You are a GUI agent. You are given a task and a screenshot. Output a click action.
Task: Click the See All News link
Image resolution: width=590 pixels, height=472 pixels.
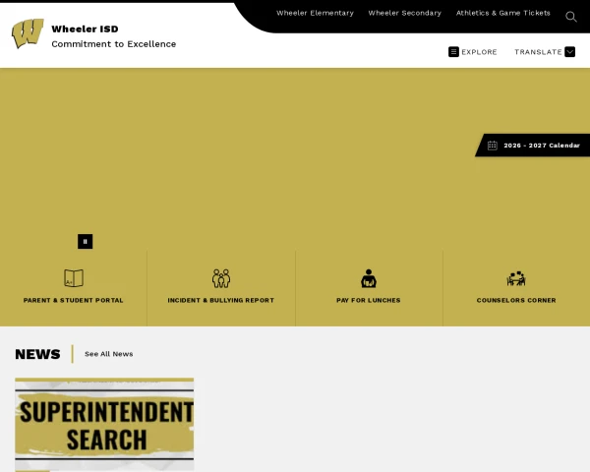pos(109,354)
